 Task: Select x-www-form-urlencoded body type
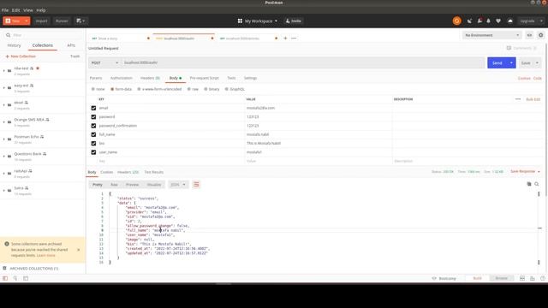139,89
